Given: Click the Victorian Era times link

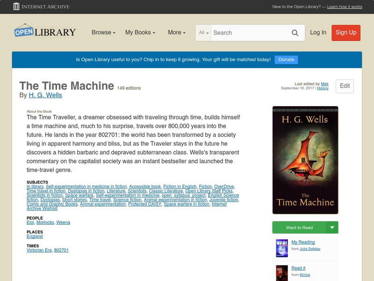Looking at the screenshot, I should pyautogui.click(x=38, y=250).
